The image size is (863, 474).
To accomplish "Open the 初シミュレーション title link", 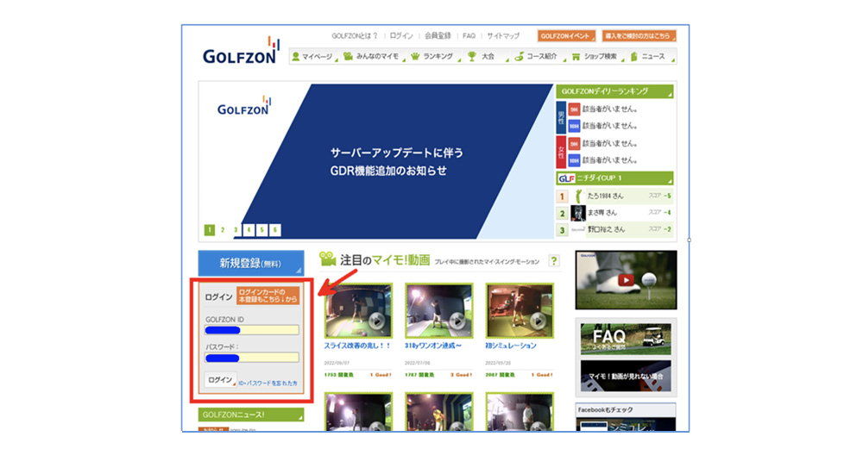I will pos(511,346).
